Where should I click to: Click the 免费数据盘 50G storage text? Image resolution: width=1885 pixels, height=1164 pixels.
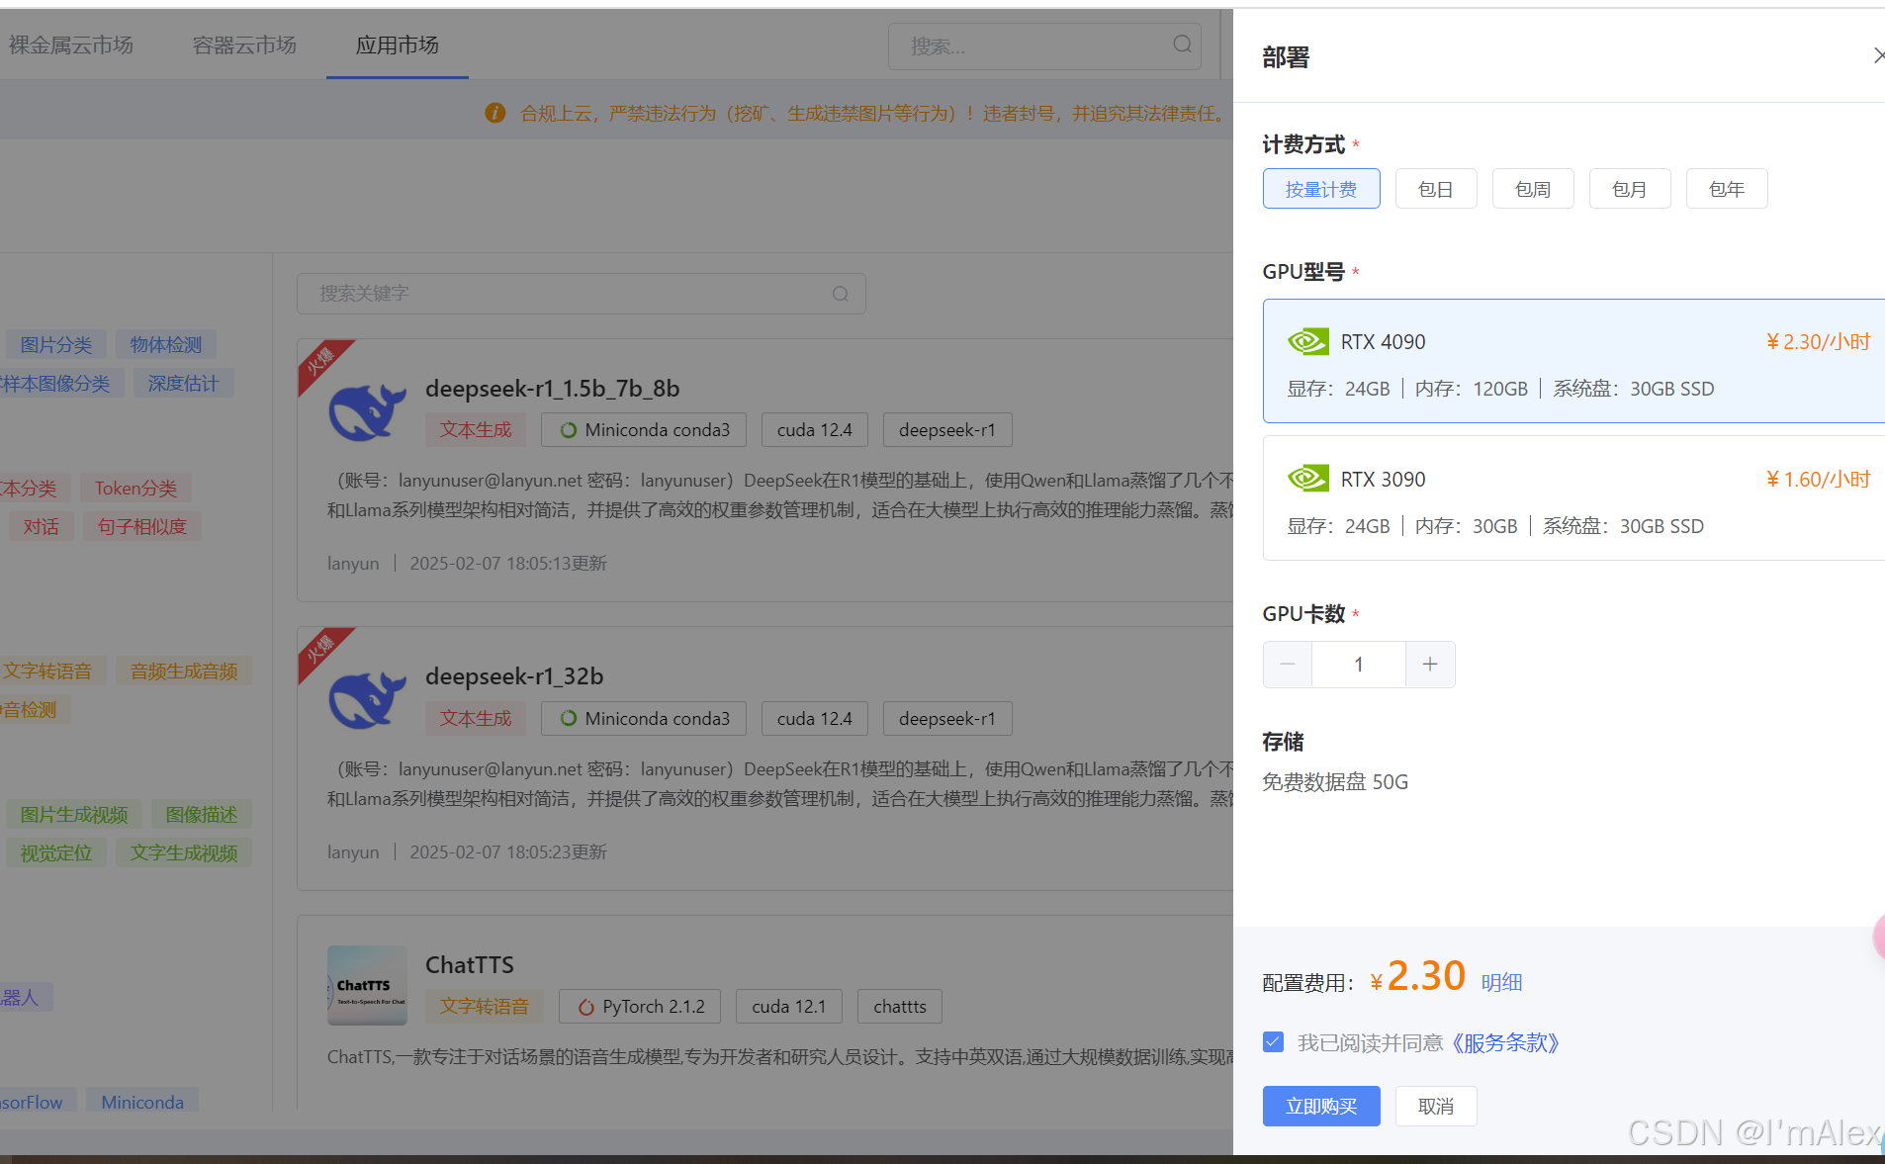pyautogui.click(x=1335, y=782)
